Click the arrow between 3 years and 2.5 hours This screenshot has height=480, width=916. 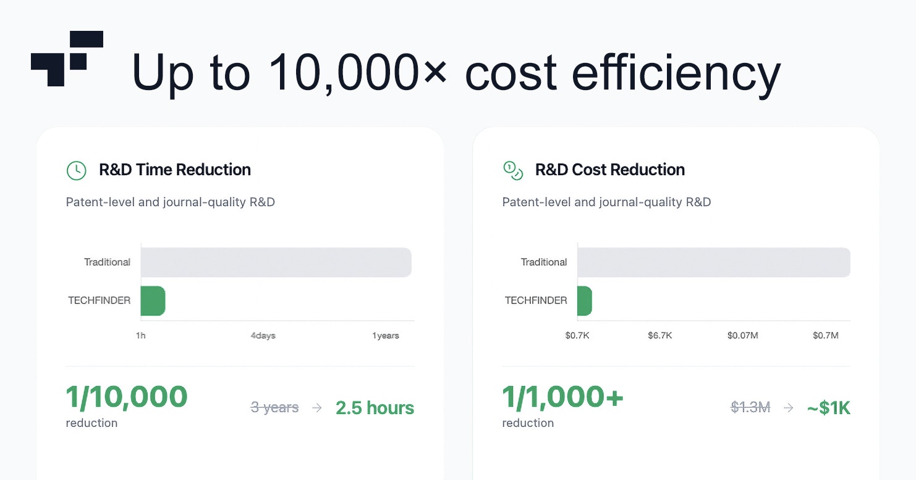click(317, 408)
